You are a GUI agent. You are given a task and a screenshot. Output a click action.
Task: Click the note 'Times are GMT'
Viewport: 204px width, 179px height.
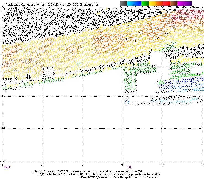pos(53,172)
